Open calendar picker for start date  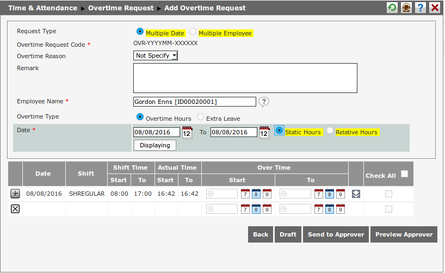point(187,133)
